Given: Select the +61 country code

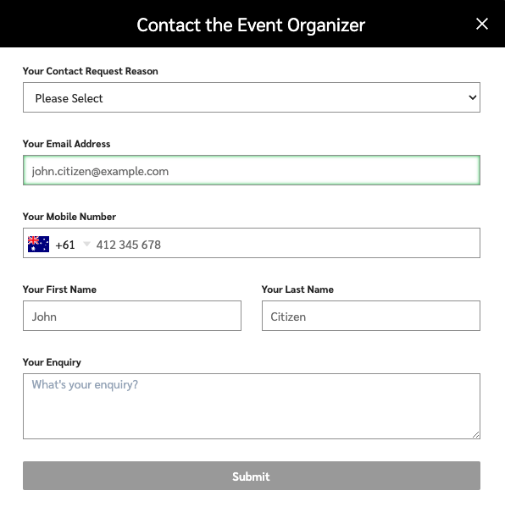Looking at the screenshot, I should (x=65, y=245).
